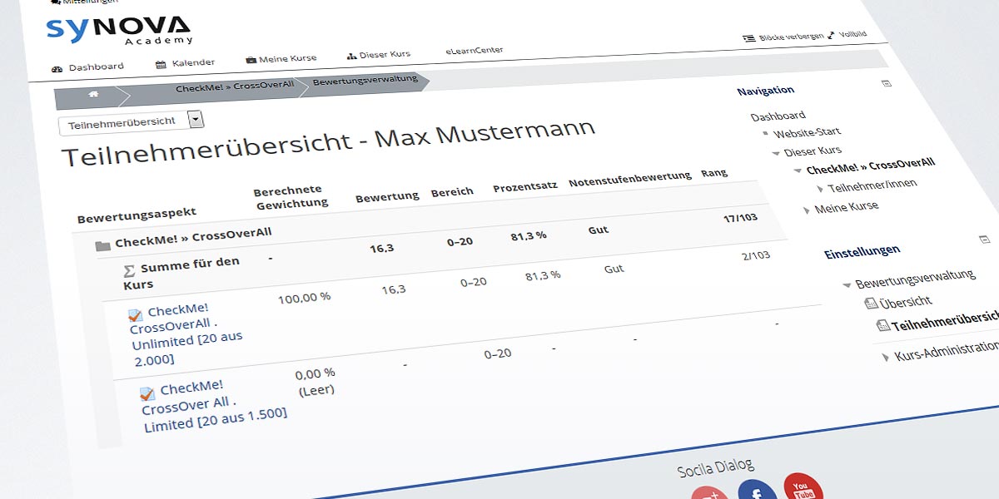The height and width of the screenshot is (499, 999).
Task: Click the dropdown arrow beside Teilnehmerübersicht
Action: (196, 119)
